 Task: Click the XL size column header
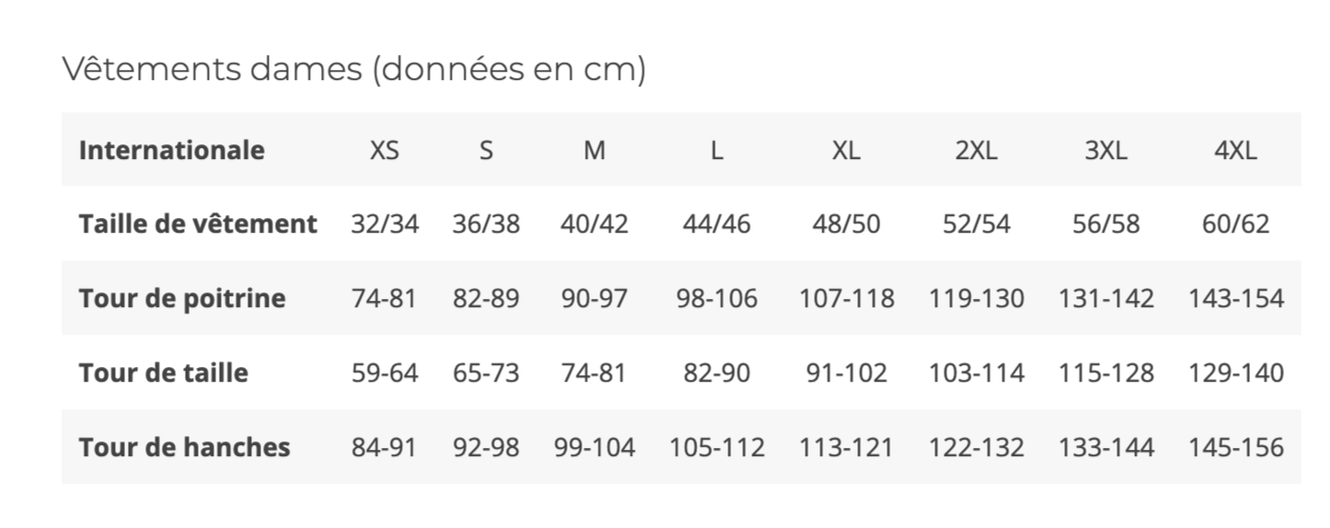coord(846,150)
